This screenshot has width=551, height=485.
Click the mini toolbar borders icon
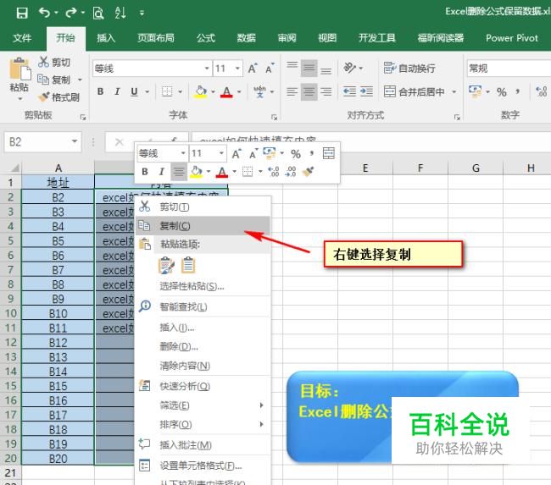(248, 172)
